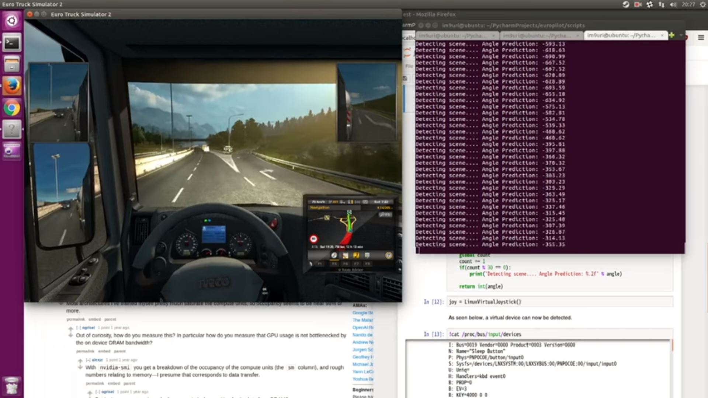The image size is (708, 398).
Task: Click the Euro Truck Simulator 2 window title bar
Action: [213, 14]
